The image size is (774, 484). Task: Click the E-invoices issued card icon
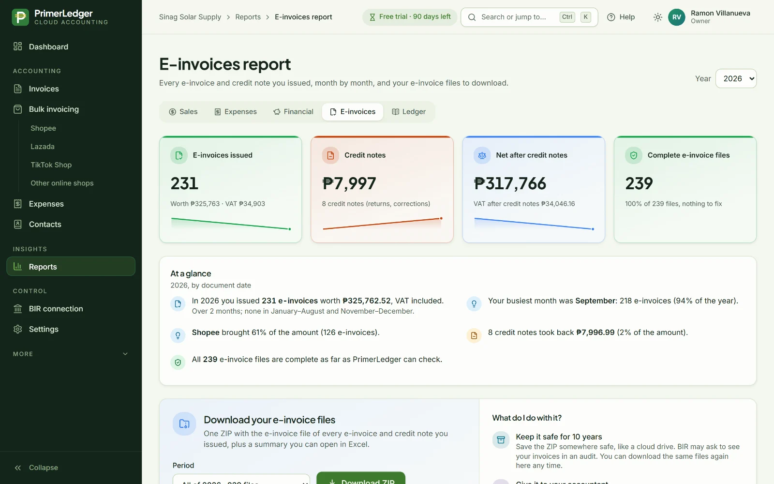click(179, 155)
